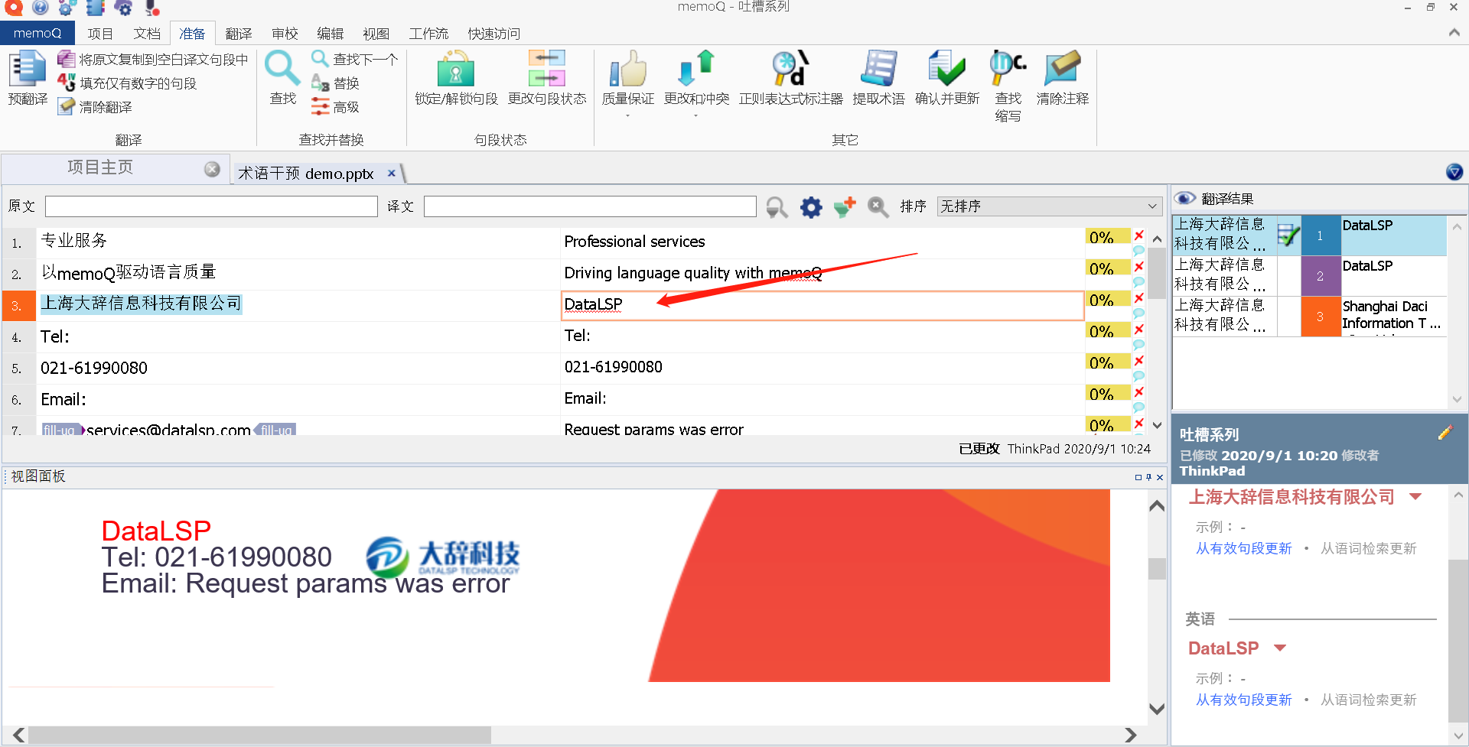Select segment 2 source 以memoQ驱动语言质量
Screen dimensions: 1469x747
[129, 273]
